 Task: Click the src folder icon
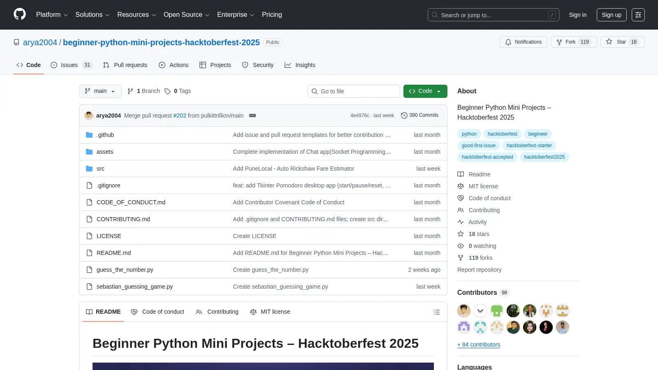coord(89,169)
